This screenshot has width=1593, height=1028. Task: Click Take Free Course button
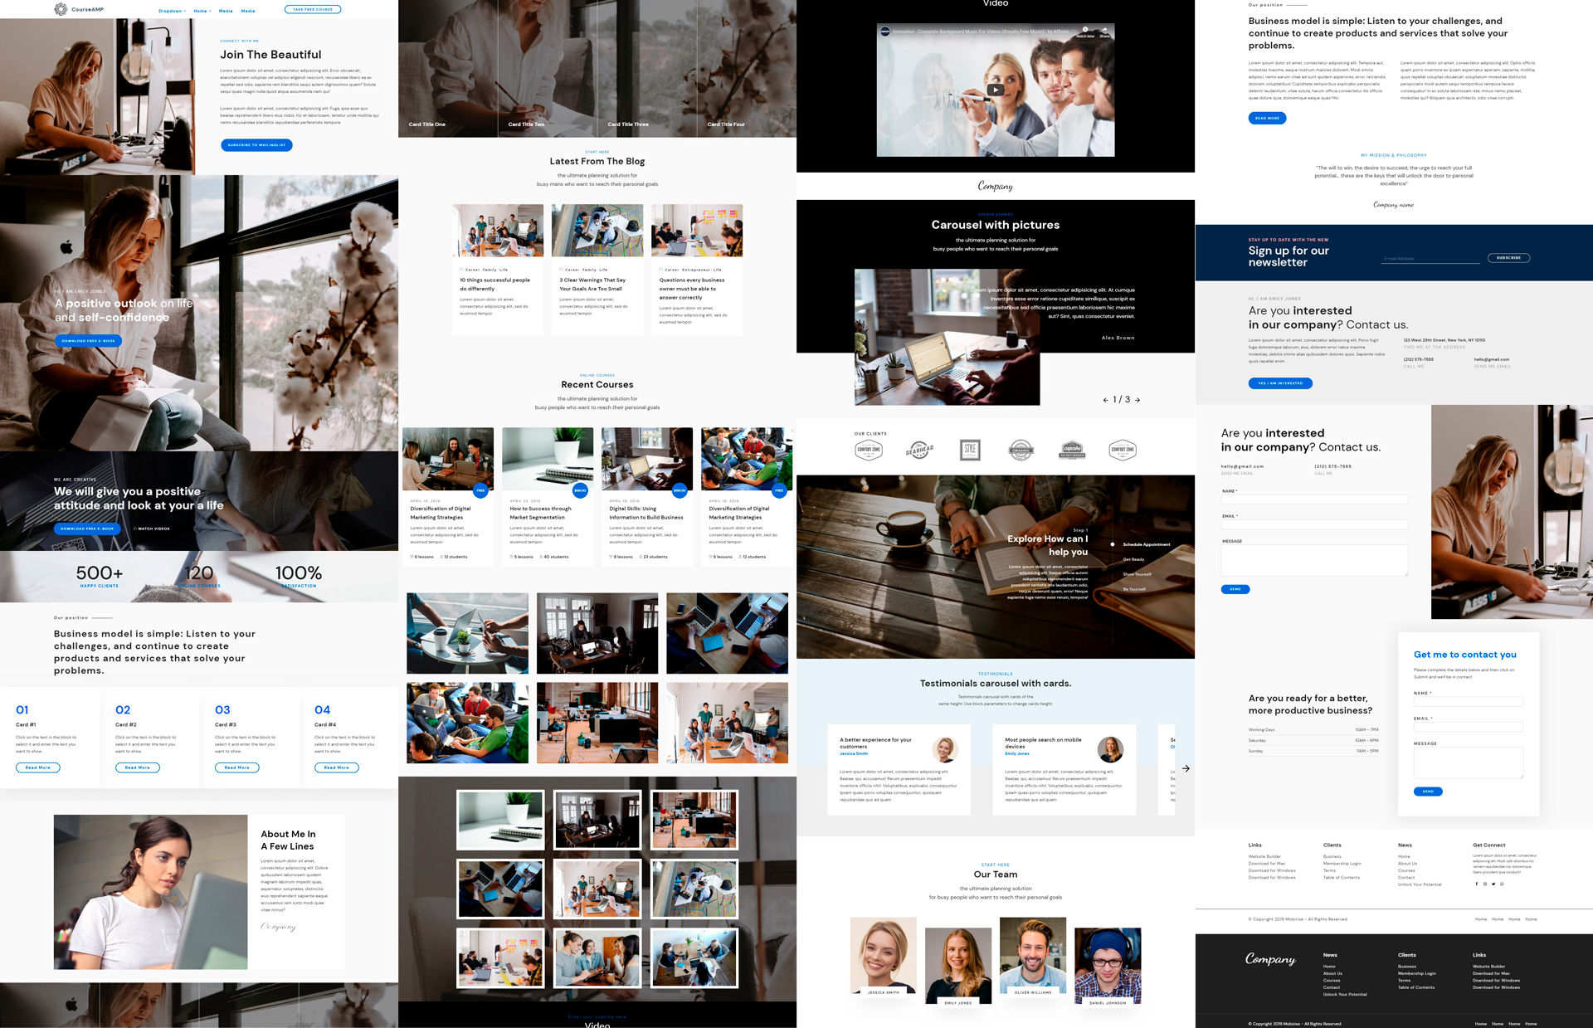313,9
